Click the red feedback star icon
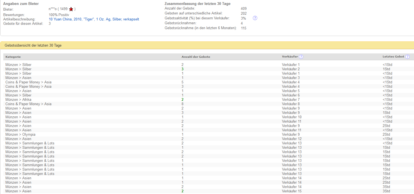 coord(71,9)
